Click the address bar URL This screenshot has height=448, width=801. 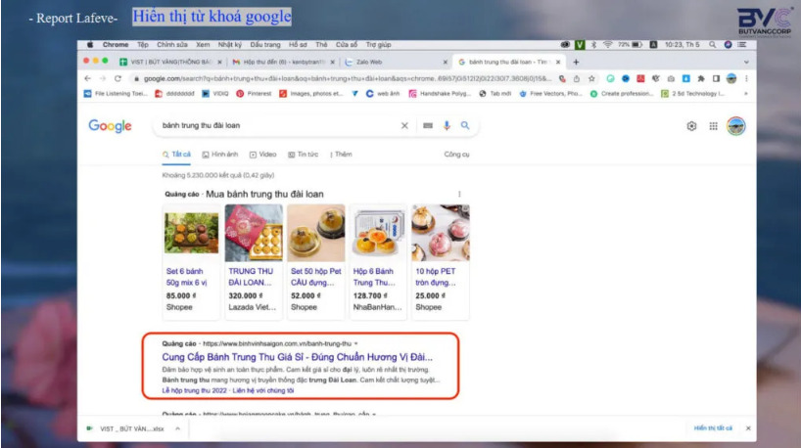point(348,78)
